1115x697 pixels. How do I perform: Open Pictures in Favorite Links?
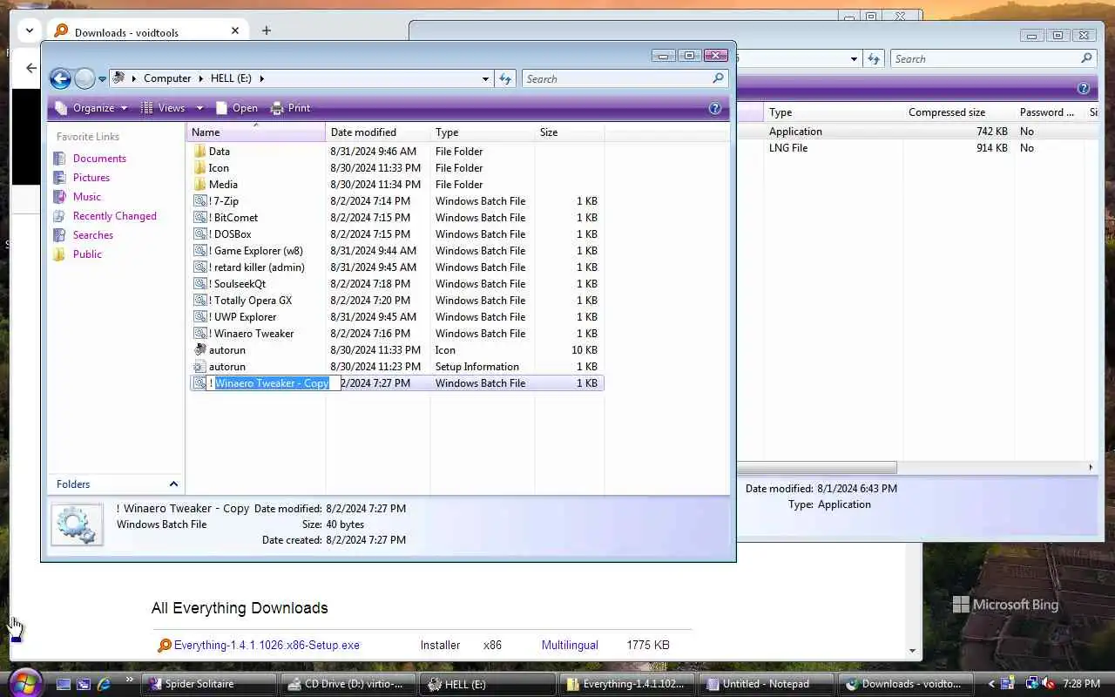point(91,178)
